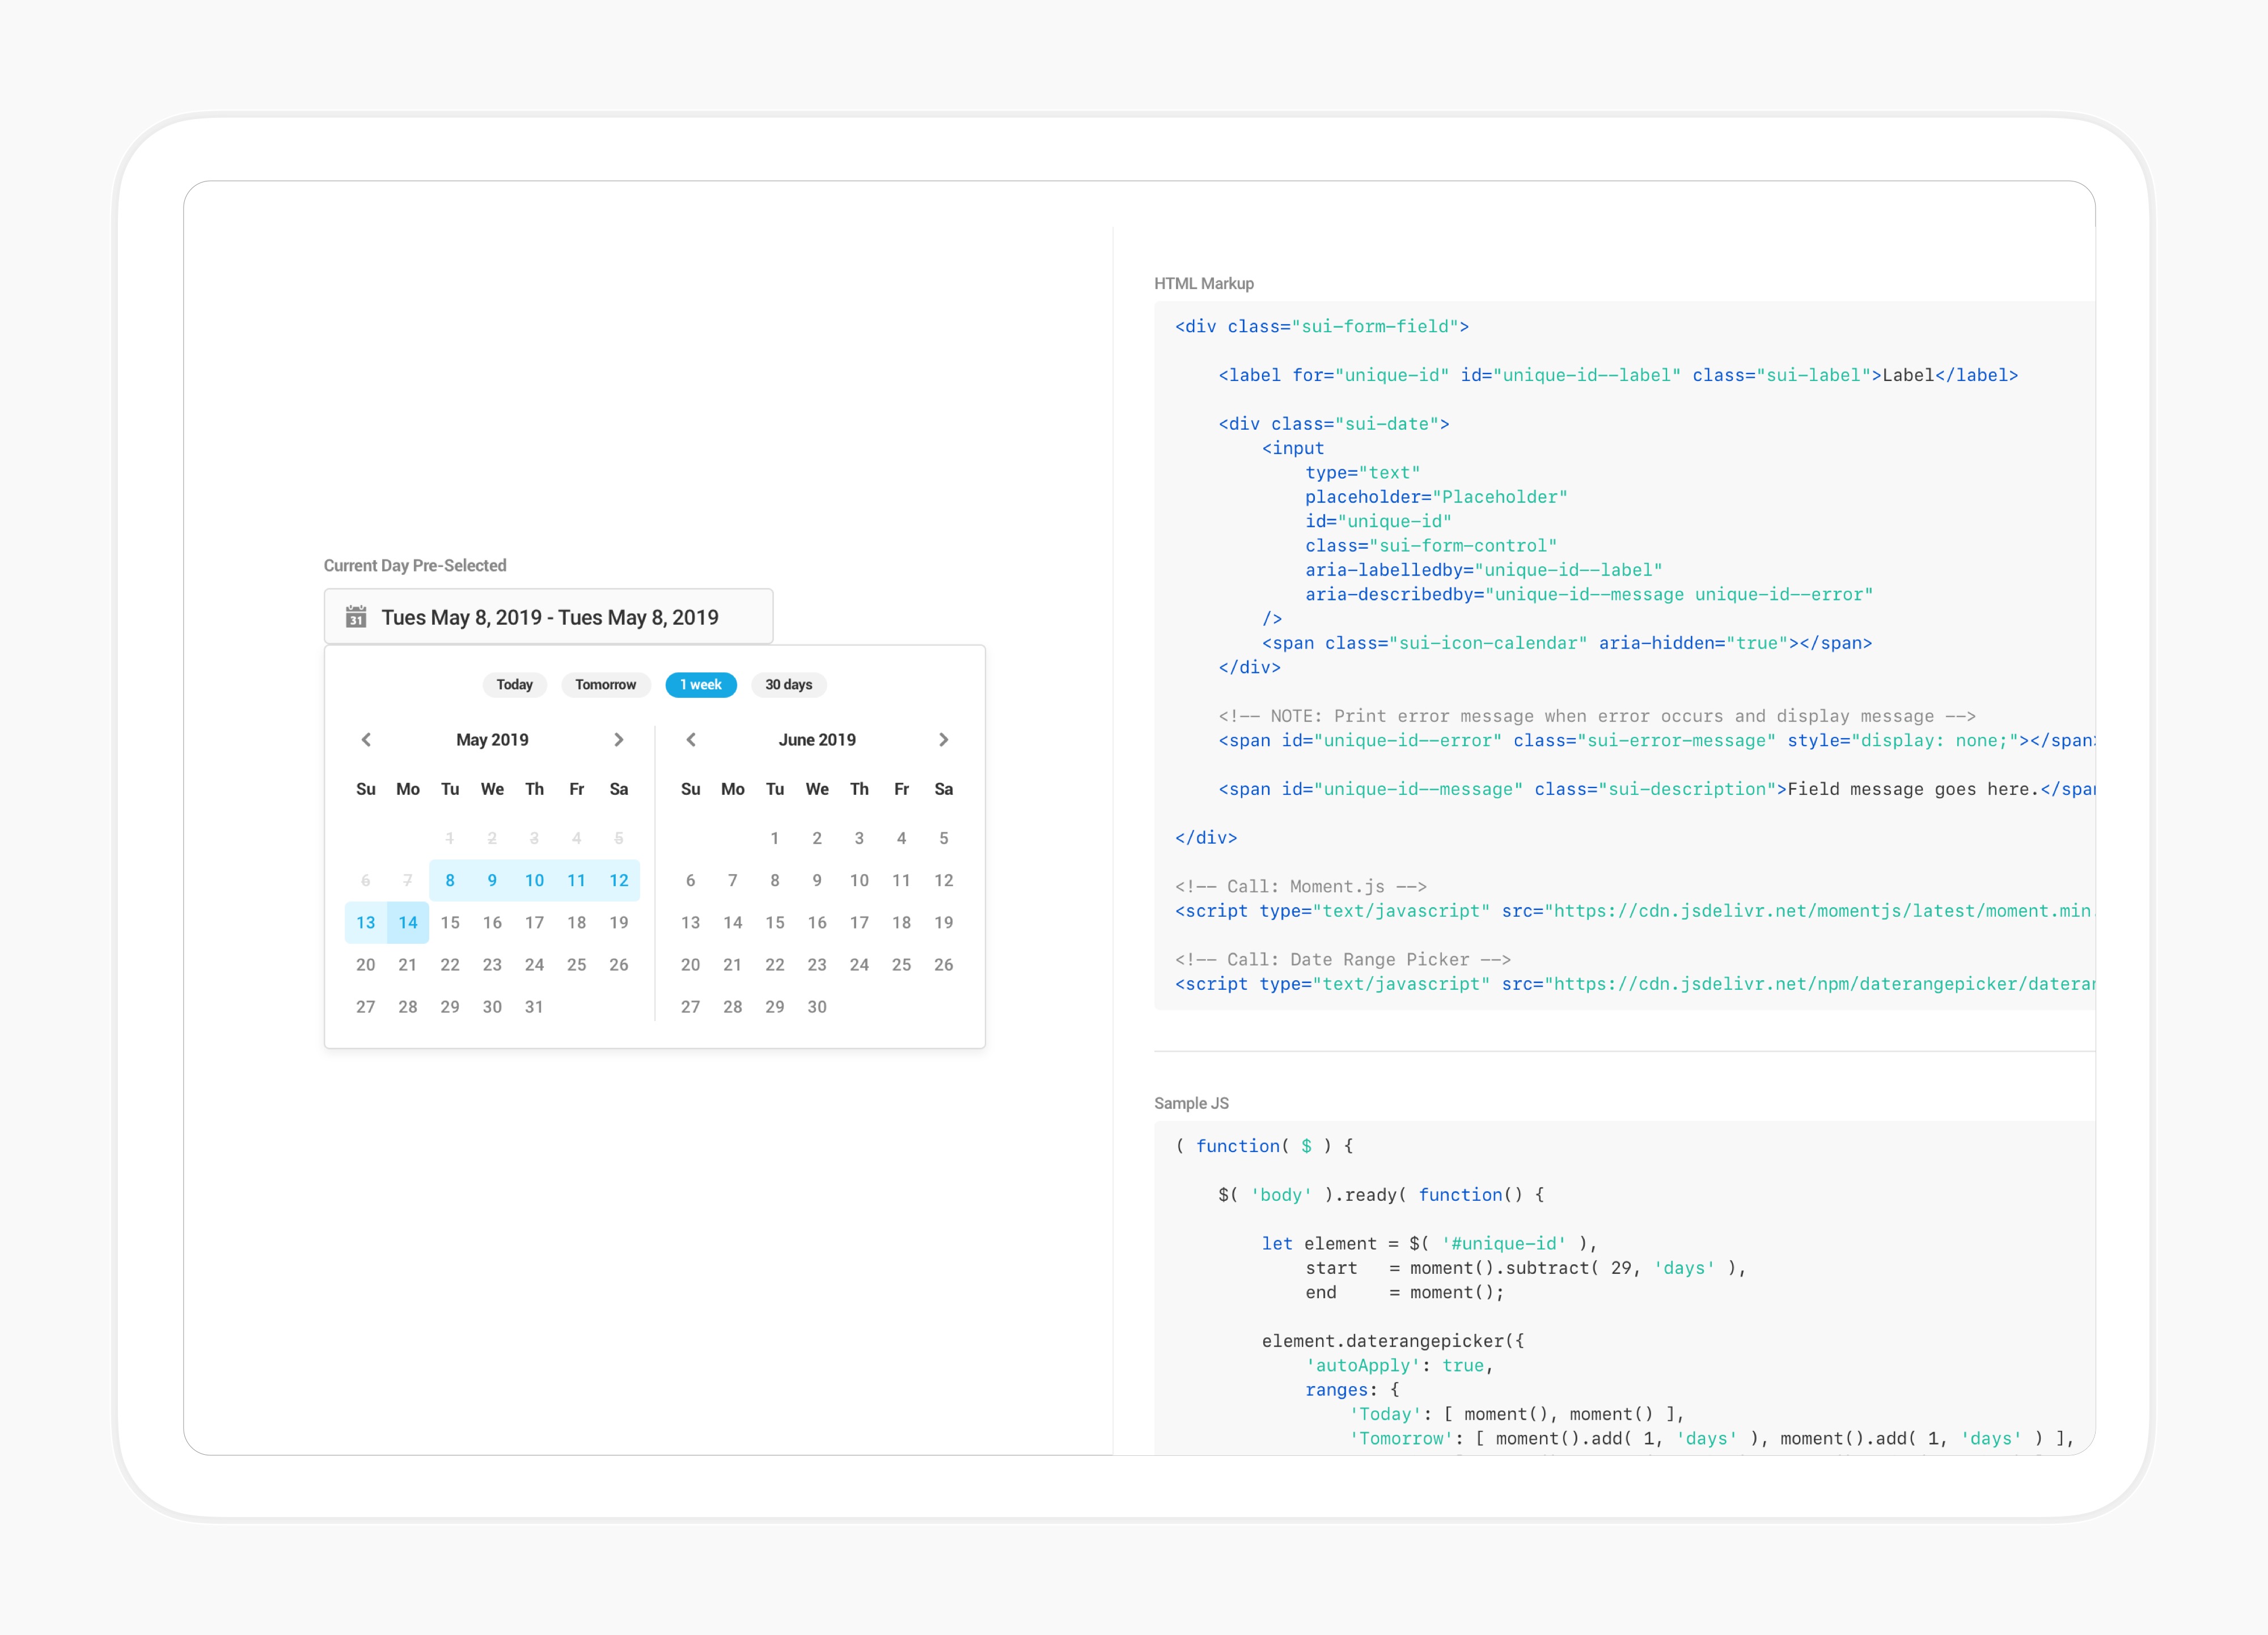
Task: Pick June 6 in the June calendar
Action: (691, 881)
